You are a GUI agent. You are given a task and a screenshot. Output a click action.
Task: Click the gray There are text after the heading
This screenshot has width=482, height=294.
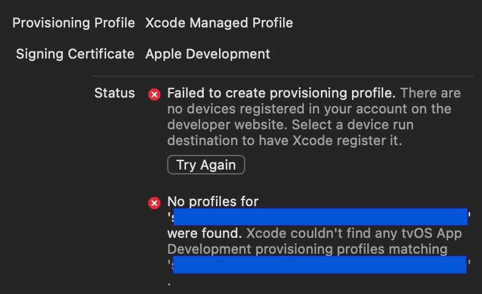[430, 93]
